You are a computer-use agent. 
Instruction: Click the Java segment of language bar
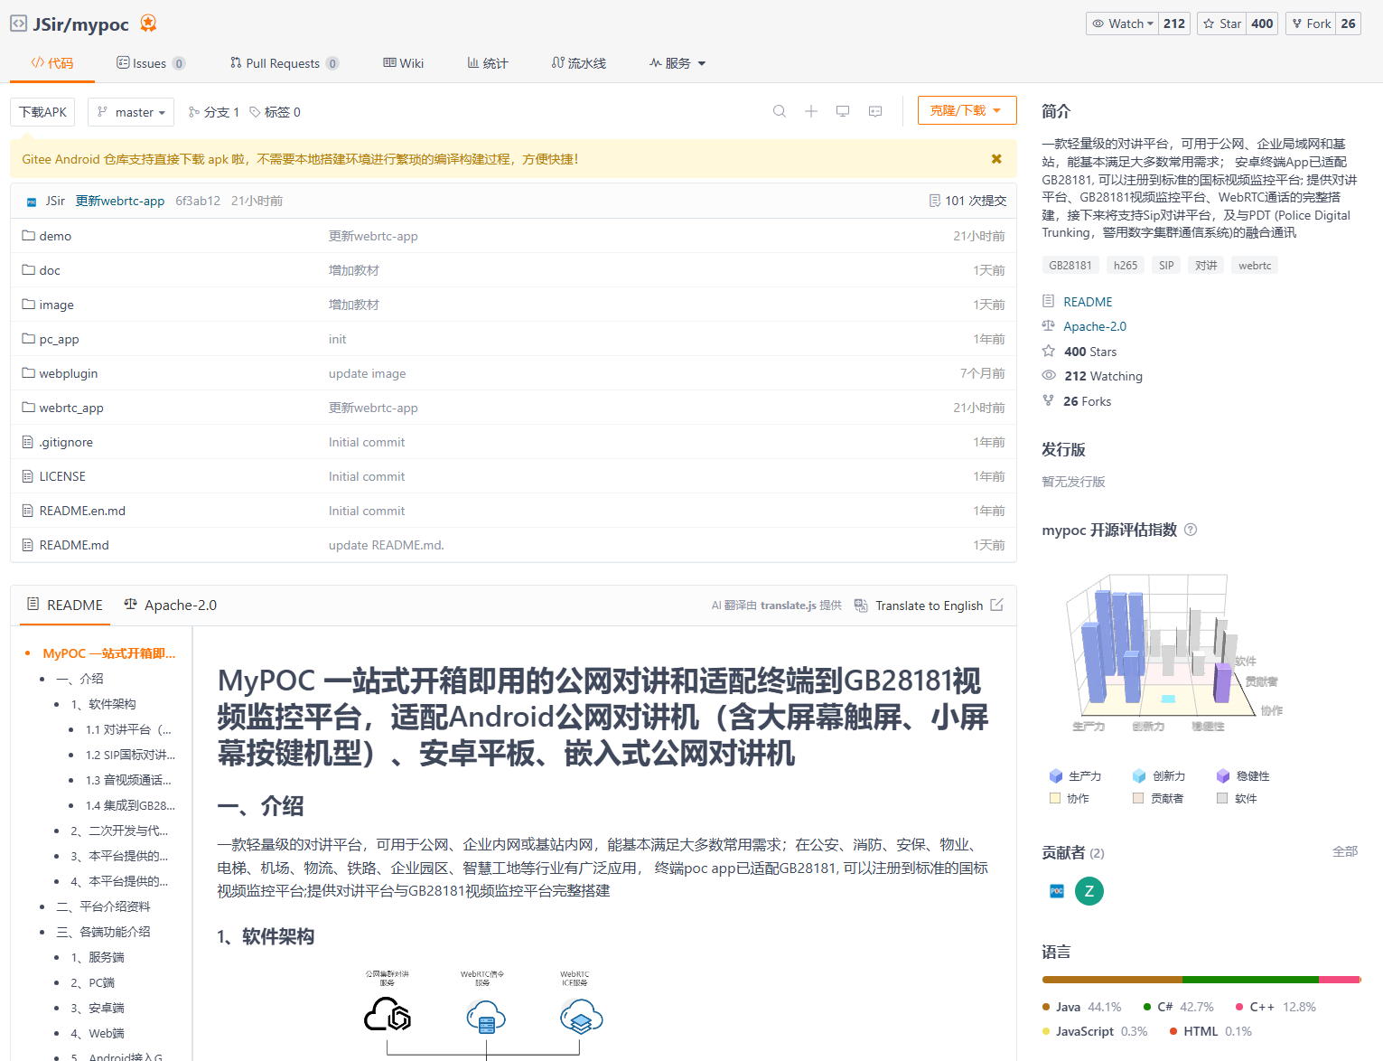pyautogui.click(x=1112, y=980)
